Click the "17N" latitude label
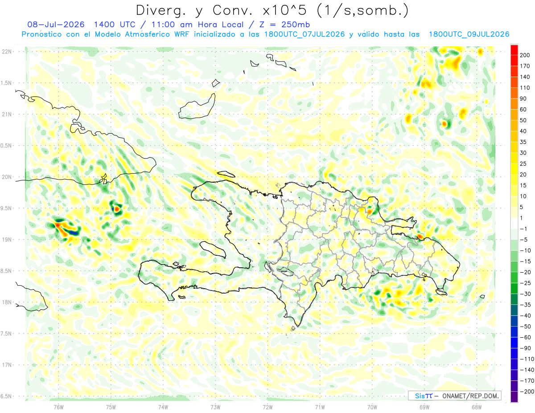Image resolution: width=535 pixels, height=413 pixels. (x=7, y=365)
